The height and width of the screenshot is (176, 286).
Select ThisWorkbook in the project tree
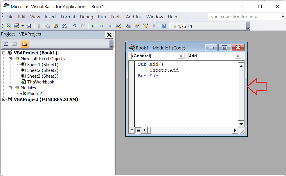(x=41, y=82)
